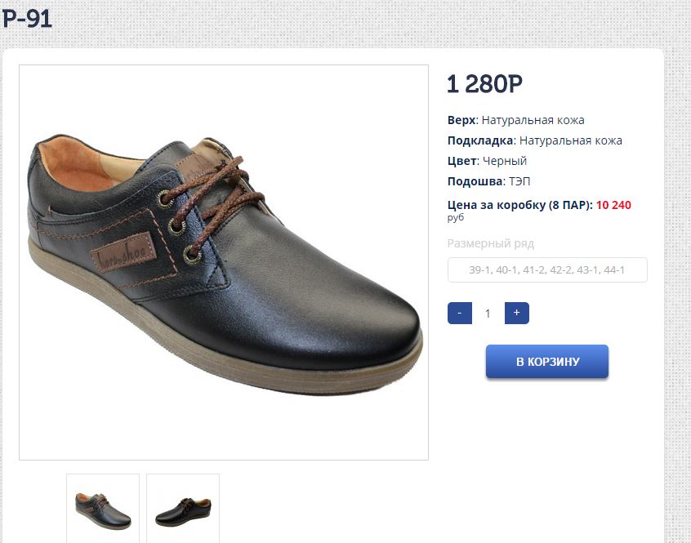Select the size range field 39-1, 40-1
Image resolution: width=691 pixels, height=543 pixels.
click(547, 269)
